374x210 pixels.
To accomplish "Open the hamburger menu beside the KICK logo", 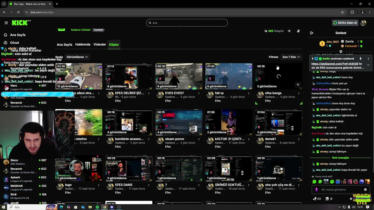I will [x=6, y=23].
